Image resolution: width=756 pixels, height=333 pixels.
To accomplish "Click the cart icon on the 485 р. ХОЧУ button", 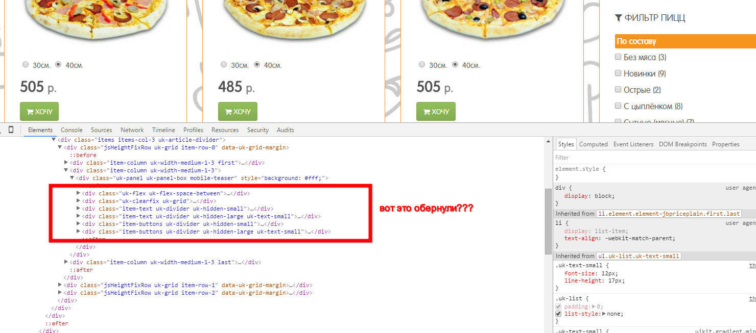I will [228, 112].
